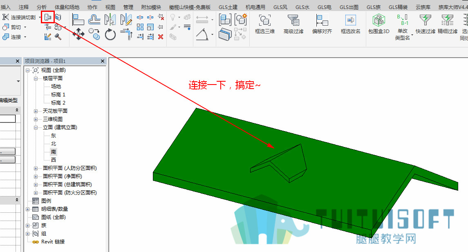Click the 北 elevation view

pos(54,144)
